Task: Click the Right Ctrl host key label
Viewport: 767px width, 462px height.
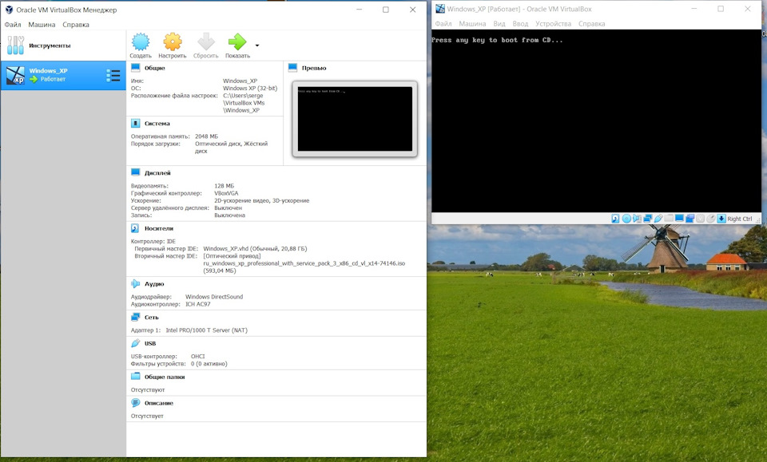Action: point(740,219)
